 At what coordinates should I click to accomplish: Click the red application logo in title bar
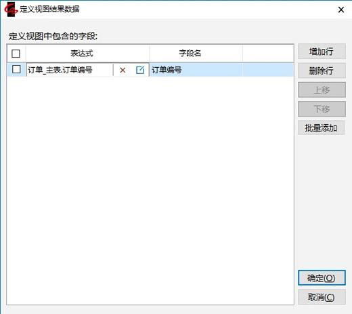pyautogui.click(x=11, y=9)
